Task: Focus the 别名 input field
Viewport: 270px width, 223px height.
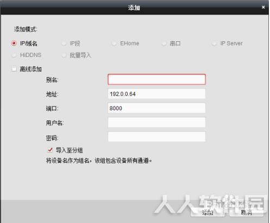Action: click(156, 79)
